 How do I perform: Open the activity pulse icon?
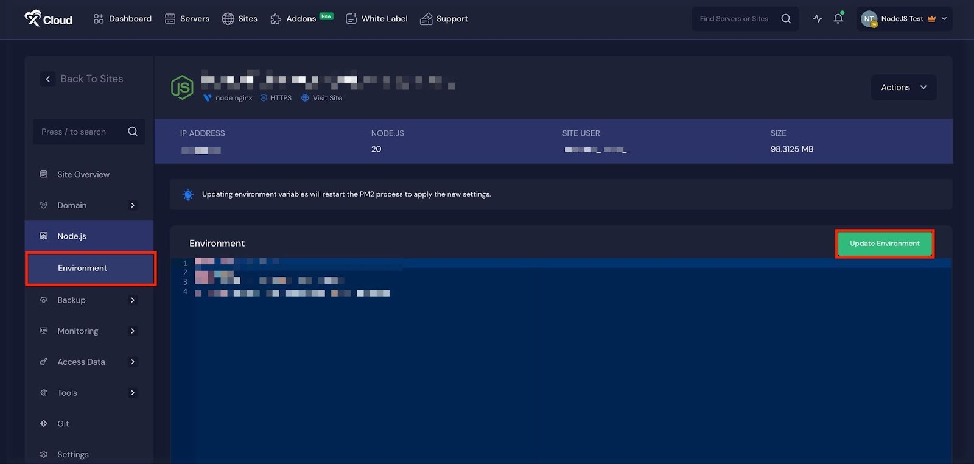point(818,19)
